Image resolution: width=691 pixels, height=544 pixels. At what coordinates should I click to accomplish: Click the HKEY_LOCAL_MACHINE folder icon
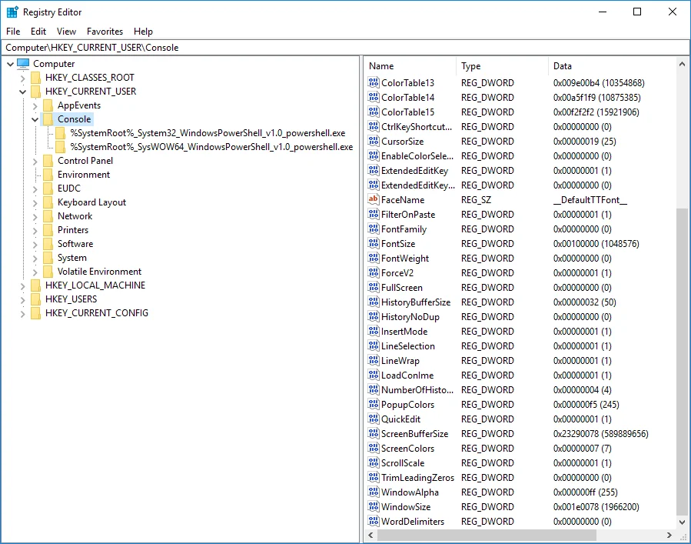[x=35, y=285]
